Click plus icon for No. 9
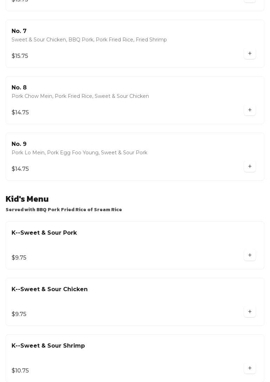The image size is (270, 382). [250, 167]
